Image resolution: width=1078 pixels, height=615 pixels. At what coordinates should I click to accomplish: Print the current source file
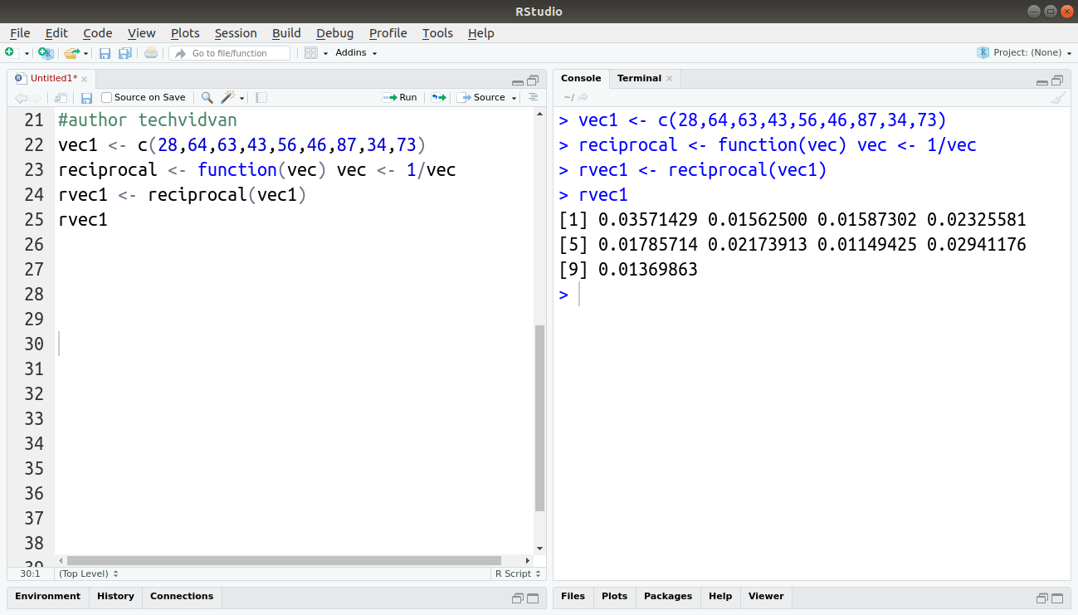coord(149,52)
